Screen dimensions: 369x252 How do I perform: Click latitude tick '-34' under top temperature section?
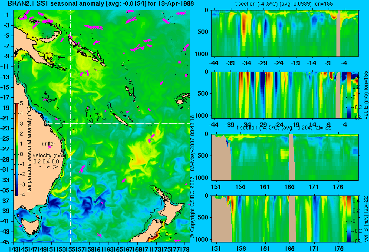247,63
